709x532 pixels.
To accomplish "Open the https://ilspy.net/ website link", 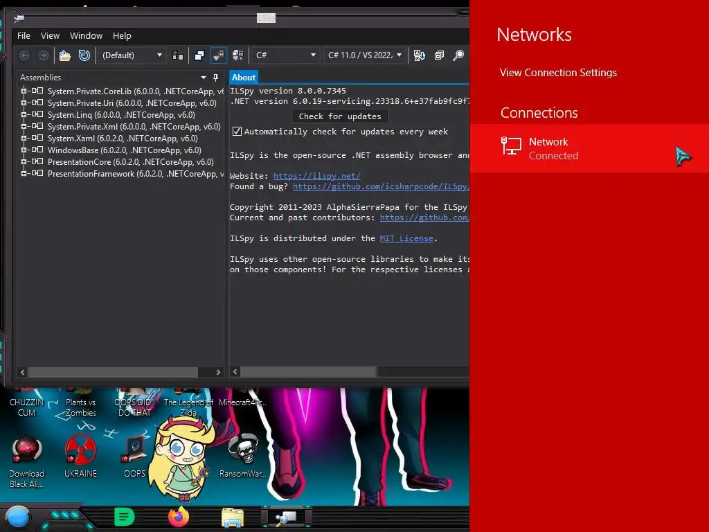I will [316, 176].
